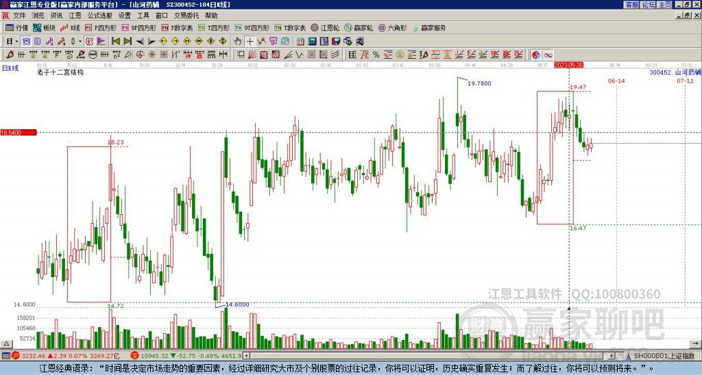This screenshot has height=375, width=702.
Task: Click the right arrow button at chart bottom right
Action: pos(697,344)
